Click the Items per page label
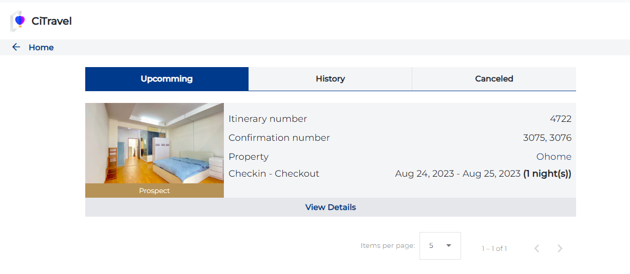 pos(388,246)
